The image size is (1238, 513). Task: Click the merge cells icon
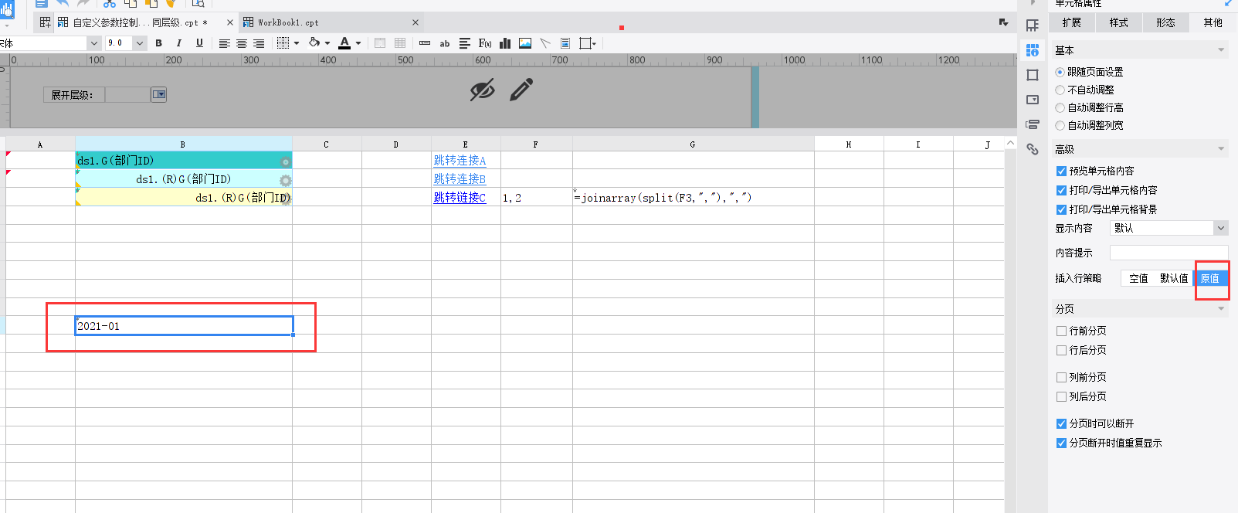[x=380, y=43]
